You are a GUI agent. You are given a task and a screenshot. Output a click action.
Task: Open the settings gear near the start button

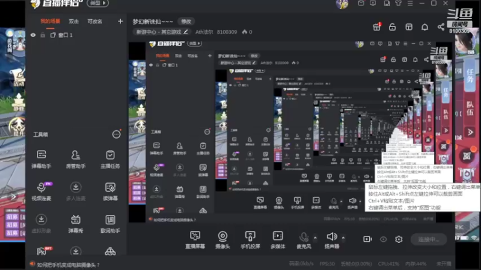click(399, 239)
